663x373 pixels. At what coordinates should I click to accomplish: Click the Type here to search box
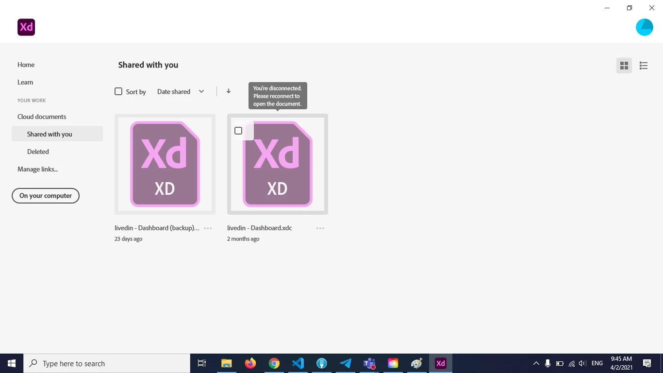pos(107,363)
